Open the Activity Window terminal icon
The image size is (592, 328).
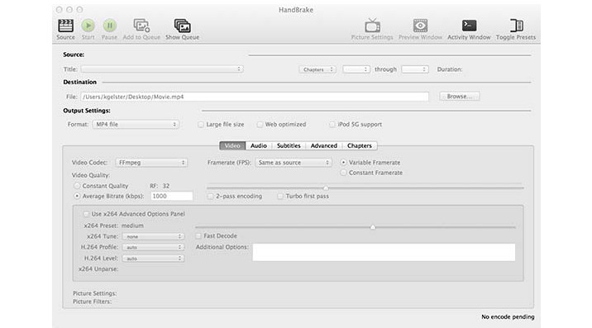[469, 26]
